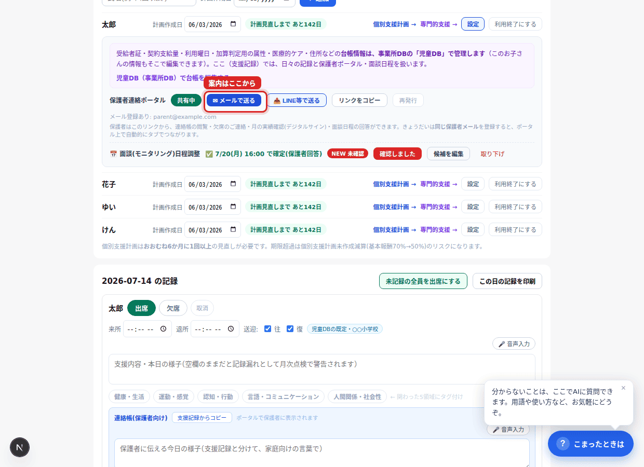
Task: Click the 取消 attendance button
Action: point(202,308)
